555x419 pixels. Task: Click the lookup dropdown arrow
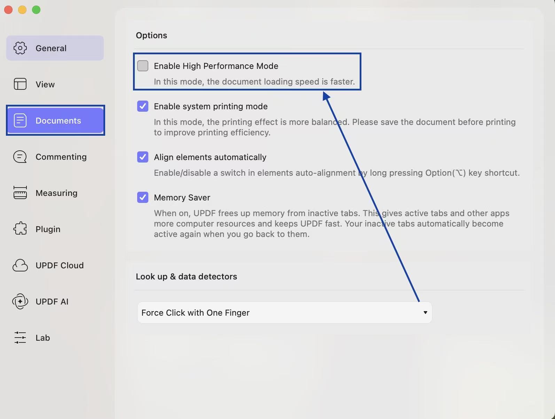pyautogui.click(x=425, y=313)
